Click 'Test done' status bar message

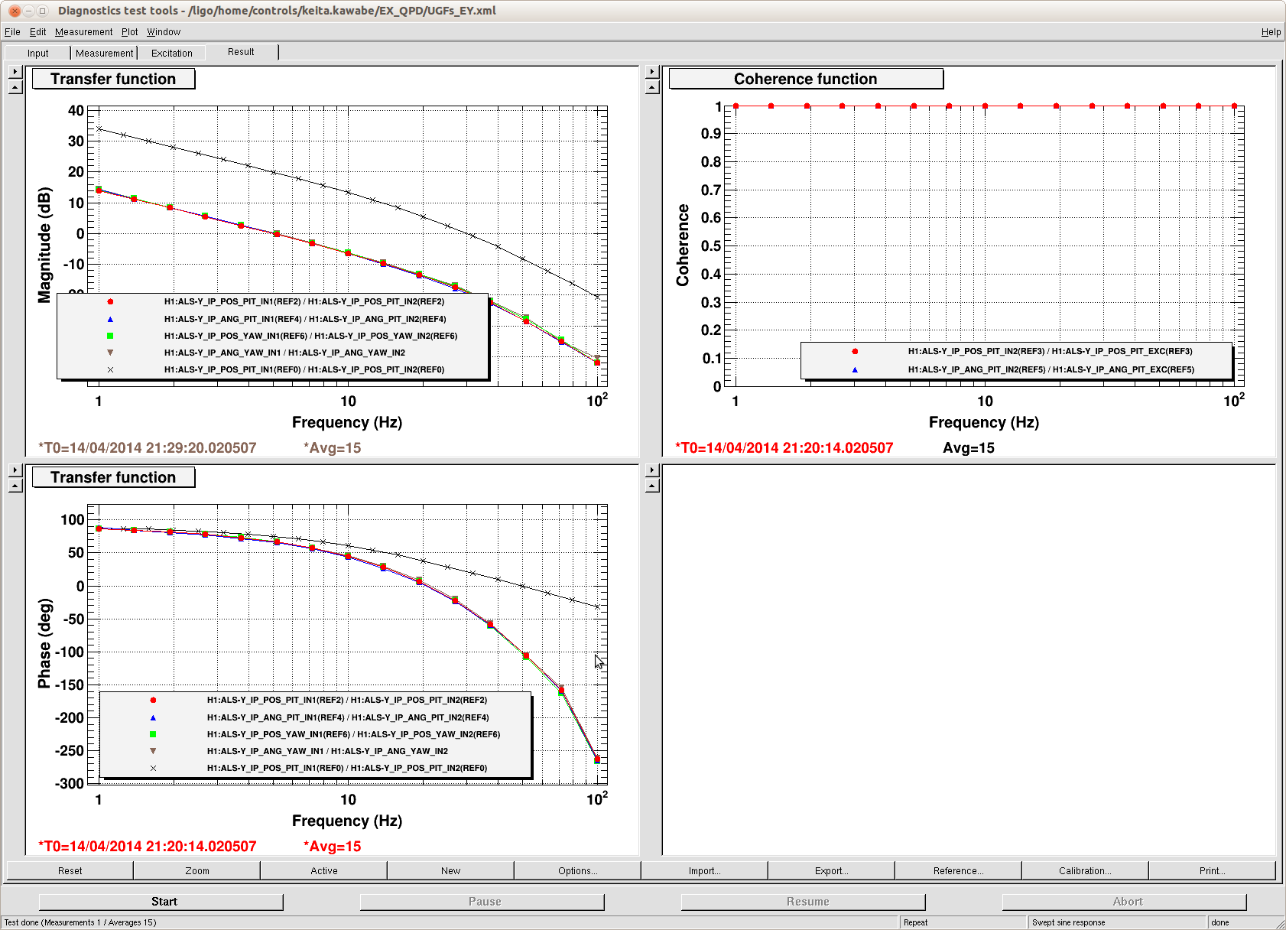click(x=80, y=922)
